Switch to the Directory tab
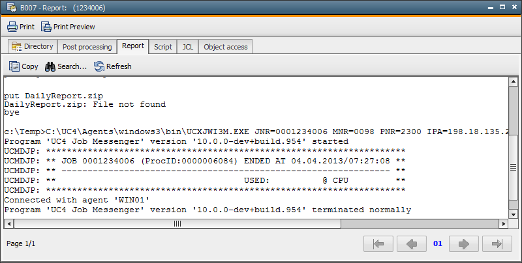The width and height of the screenshot is (522, 263). pyautogui.click(x=32, y=47)
